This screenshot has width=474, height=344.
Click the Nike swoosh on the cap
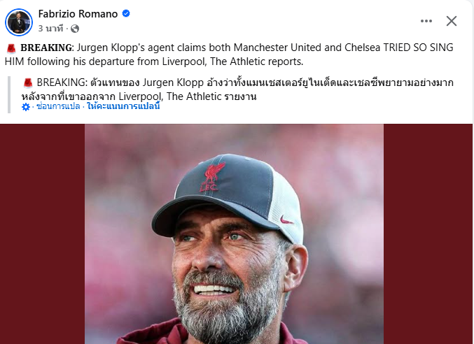pyautogui.click(x=286, y=220)
